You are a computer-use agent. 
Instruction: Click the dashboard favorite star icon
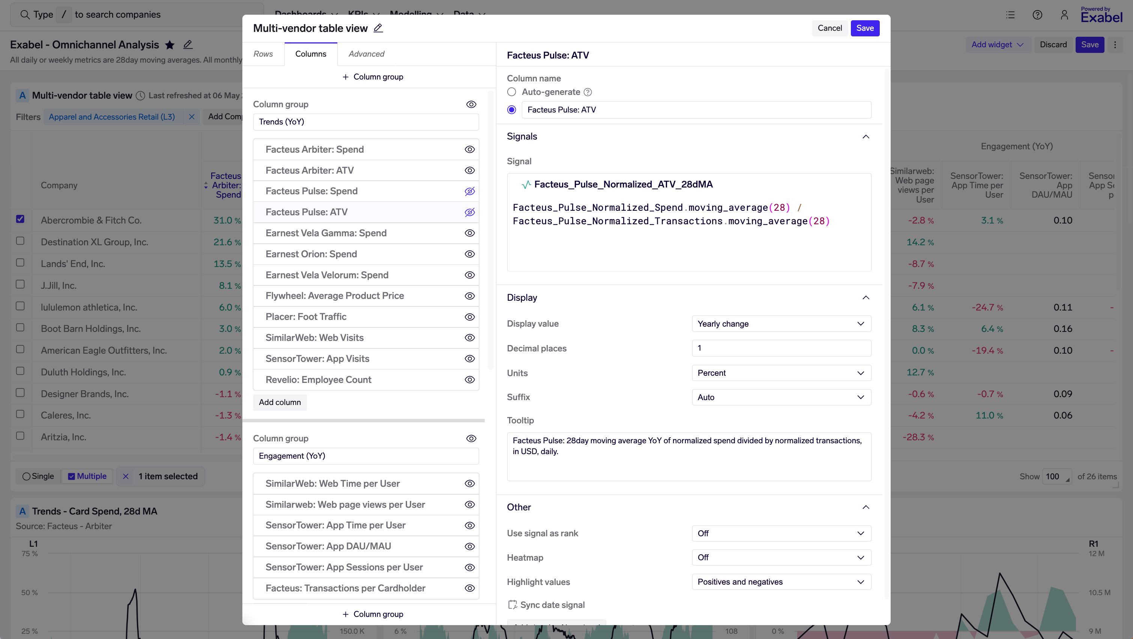click(170, 45)
